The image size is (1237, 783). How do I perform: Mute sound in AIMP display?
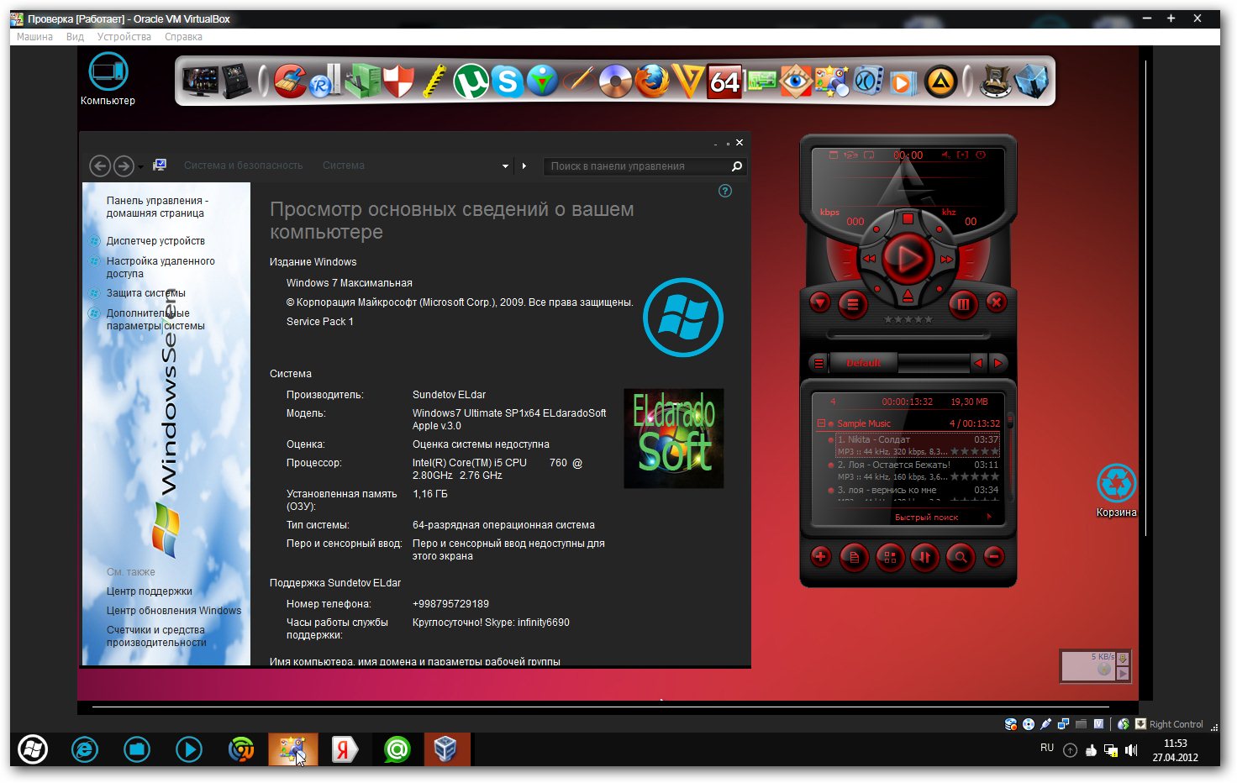945,155
